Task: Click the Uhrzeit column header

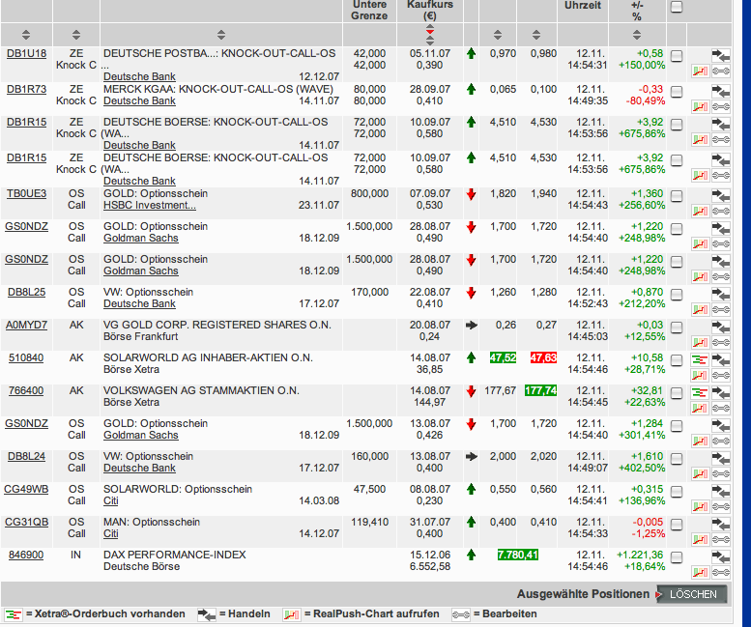Action: [x=583, y=6]
